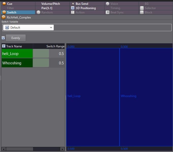Click the Bus Send icon
The width and height of the screenshot is (173, 152).
pos(73,4)
